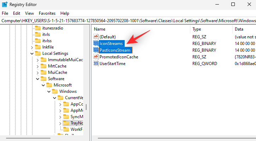
Task: Select the PastIconsStream value name
Action: coord(115,50)
